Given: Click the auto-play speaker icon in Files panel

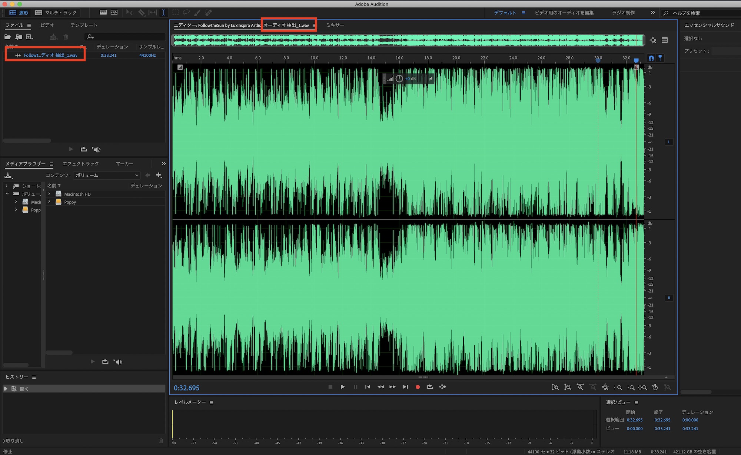Looking at the screenshot, I should click(x=96, y=149).
